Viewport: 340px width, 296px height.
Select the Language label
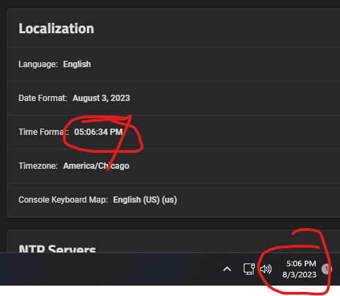(38, 64)
